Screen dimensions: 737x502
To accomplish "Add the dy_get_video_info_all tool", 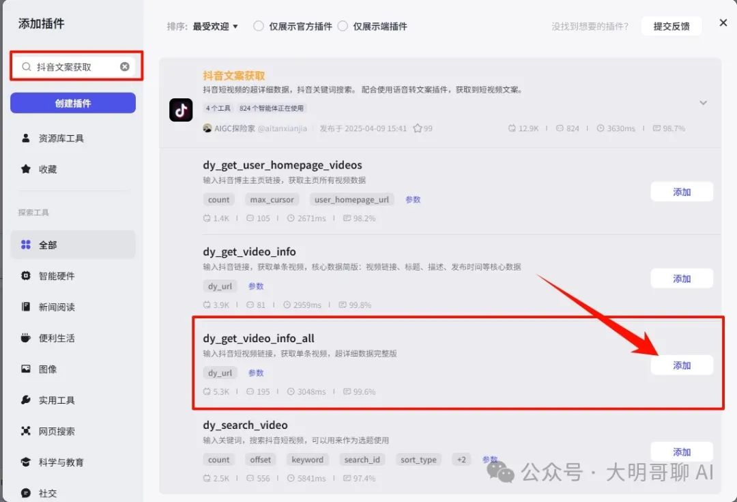I will (x=682, y=365).
